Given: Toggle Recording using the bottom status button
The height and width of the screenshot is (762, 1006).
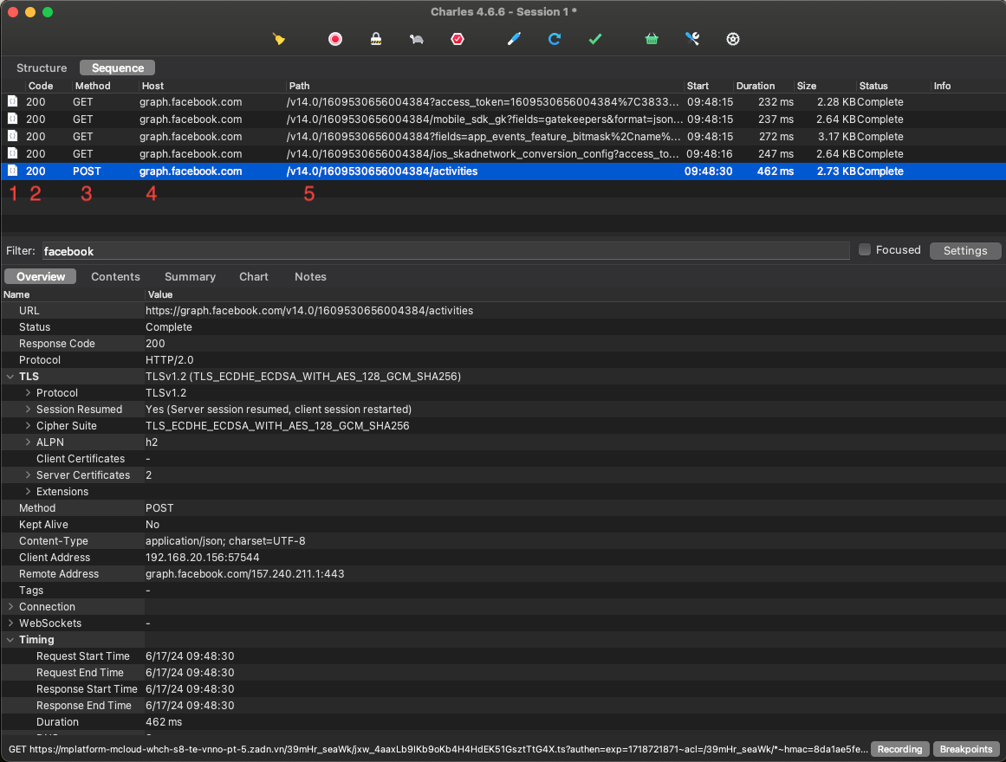Looking at the screenshot, I should click(x=899, y=749).
